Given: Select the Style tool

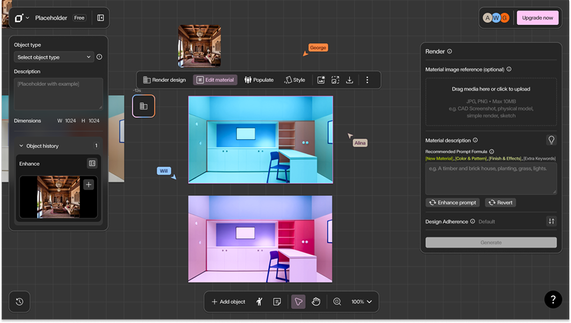Looking at the screenshot, I should pyautogui.click(x=295, y=80).
